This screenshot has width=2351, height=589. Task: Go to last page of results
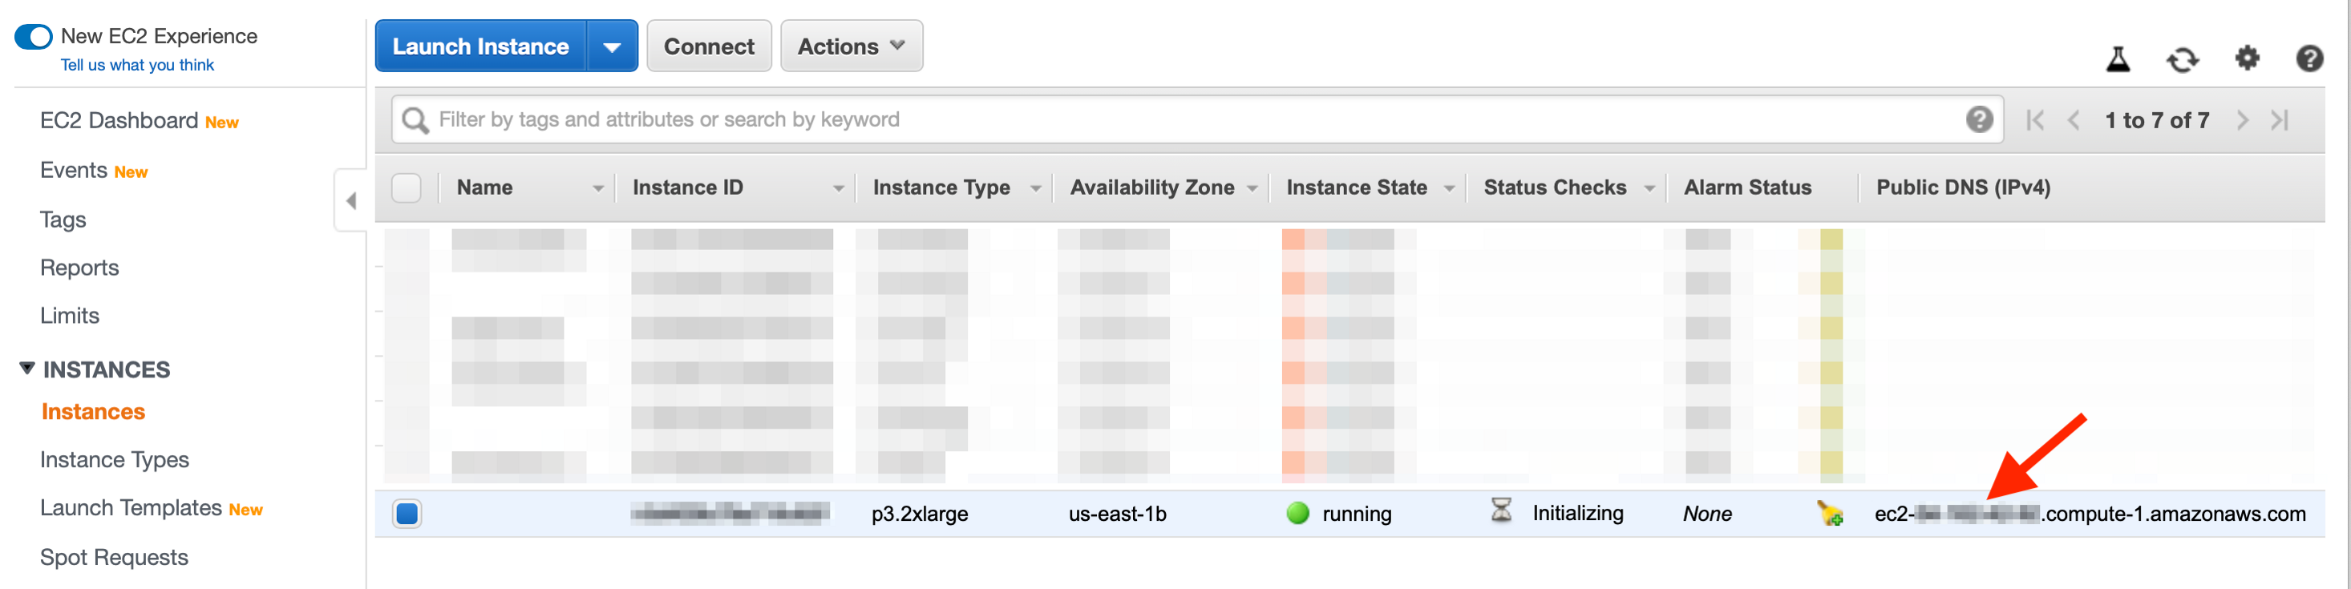2280,120
